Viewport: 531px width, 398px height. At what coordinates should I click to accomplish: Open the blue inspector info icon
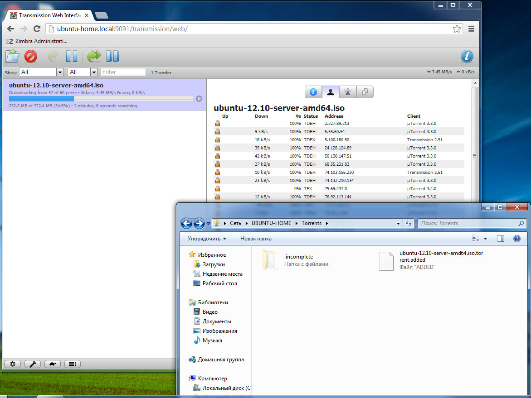tap(467, 56)
